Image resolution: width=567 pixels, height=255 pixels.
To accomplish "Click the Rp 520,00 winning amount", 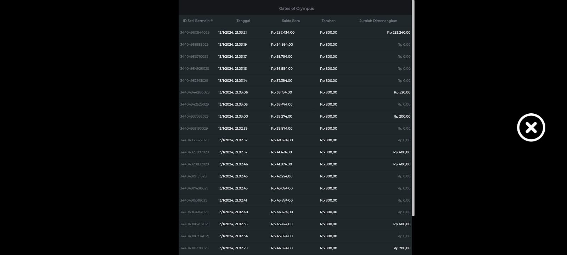I will click(402, 92).
